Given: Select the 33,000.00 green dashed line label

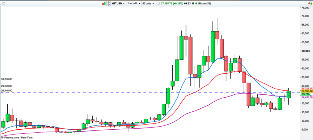Looking at the screenshot, I should pos(6,79).
